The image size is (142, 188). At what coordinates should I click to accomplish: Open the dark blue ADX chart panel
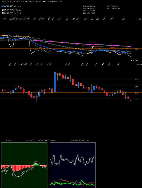point(73,165)
